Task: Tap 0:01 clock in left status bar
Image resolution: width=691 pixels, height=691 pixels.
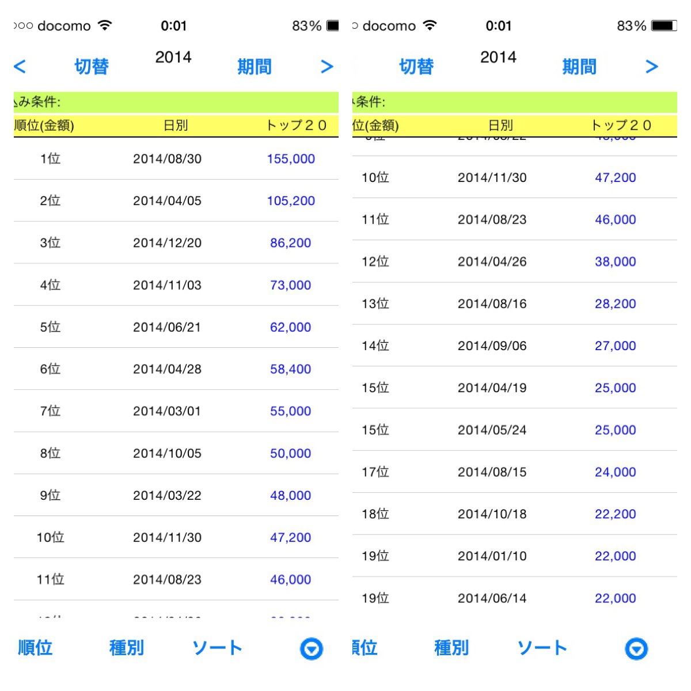Action: pos(174,25)
